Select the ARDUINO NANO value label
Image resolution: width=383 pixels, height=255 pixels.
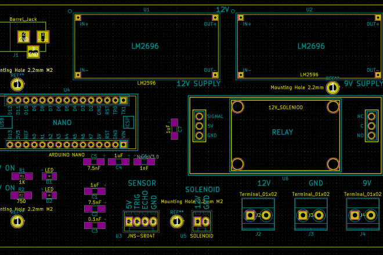click(67, 155)
